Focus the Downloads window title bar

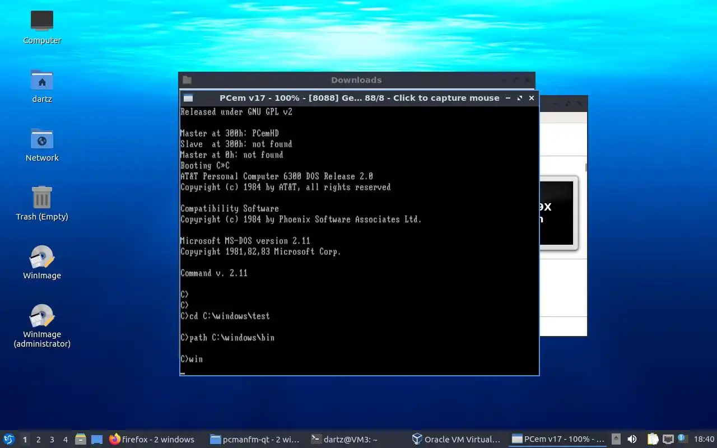coord(356,80)
